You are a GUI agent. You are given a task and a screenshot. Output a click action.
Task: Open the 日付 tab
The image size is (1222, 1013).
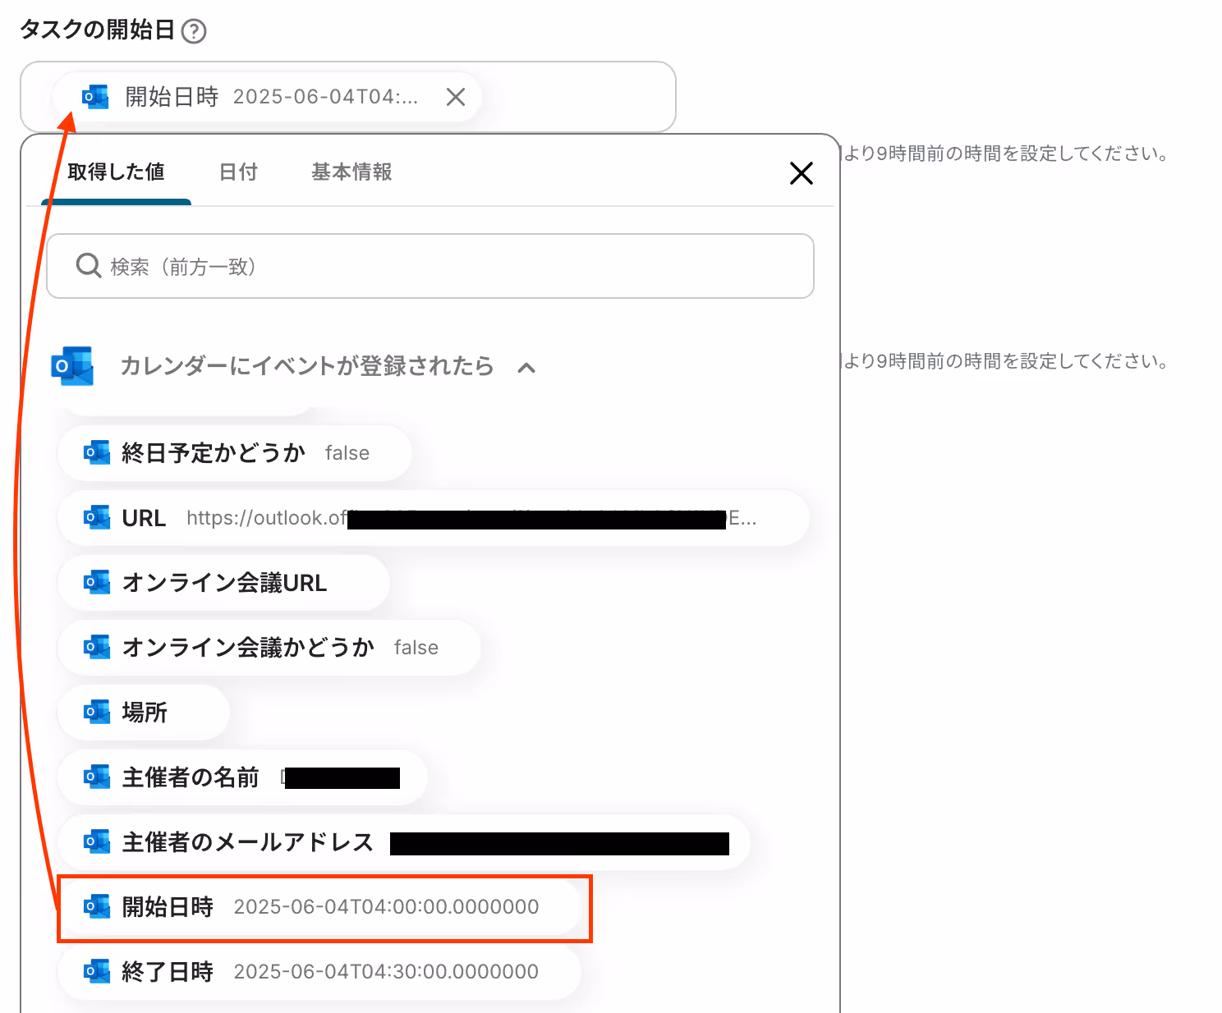tap(238, 172)
